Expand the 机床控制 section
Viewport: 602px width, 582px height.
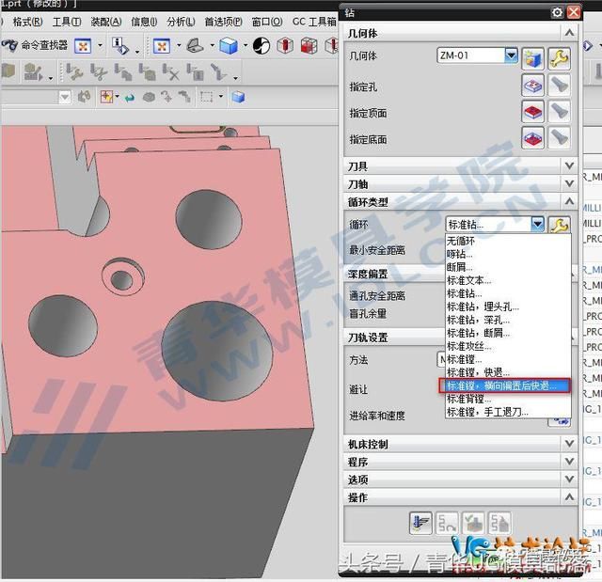pos(569,444)
